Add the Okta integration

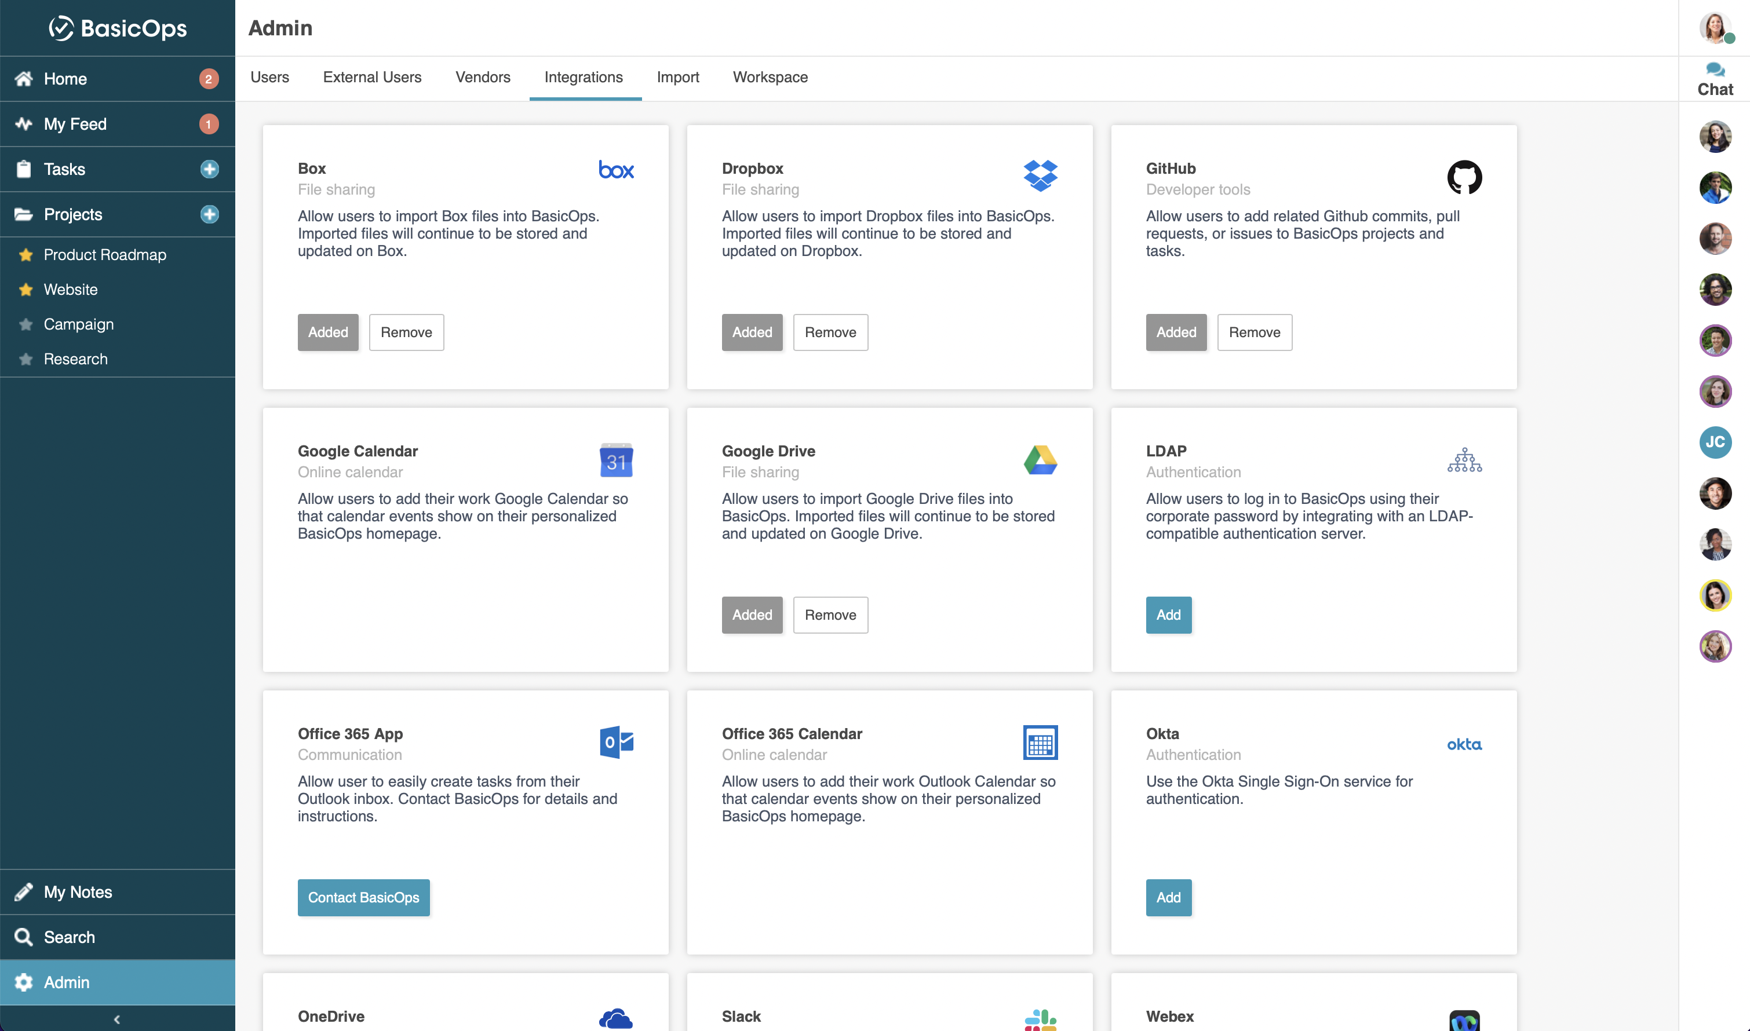coord(1168,898)
